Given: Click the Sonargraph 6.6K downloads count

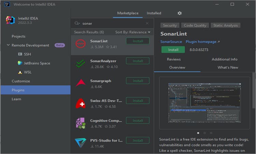Looking at the screenshot, I should (x=96, y=87).
